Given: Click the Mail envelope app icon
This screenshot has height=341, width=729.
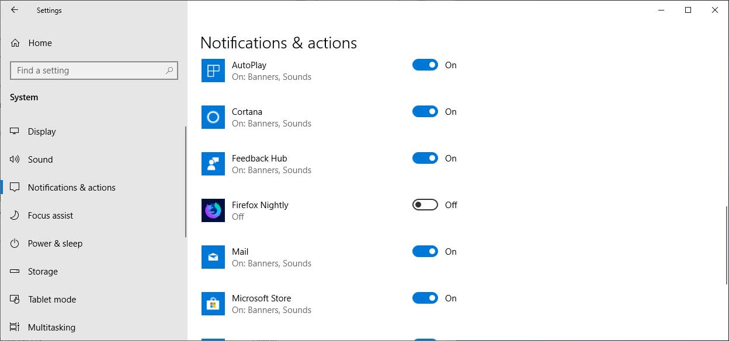Looking at the screenshot, I should pos(213,257).
